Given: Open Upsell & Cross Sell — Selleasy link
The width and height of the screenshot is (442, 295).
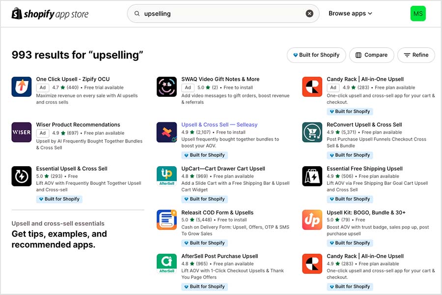Looking at the screenshot, I should 220,125.
